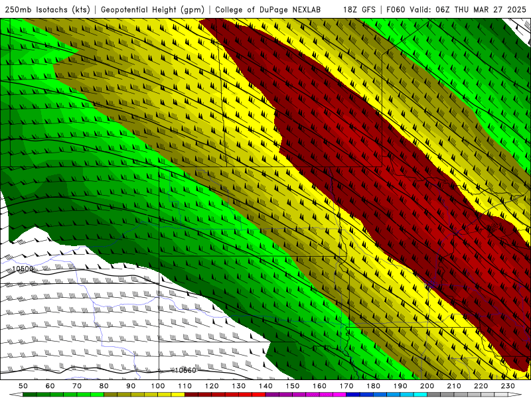The width and height of the screenshot is (531, 398).
Task: Click the dark blue swatch right of 170
Action: [353, 395]
